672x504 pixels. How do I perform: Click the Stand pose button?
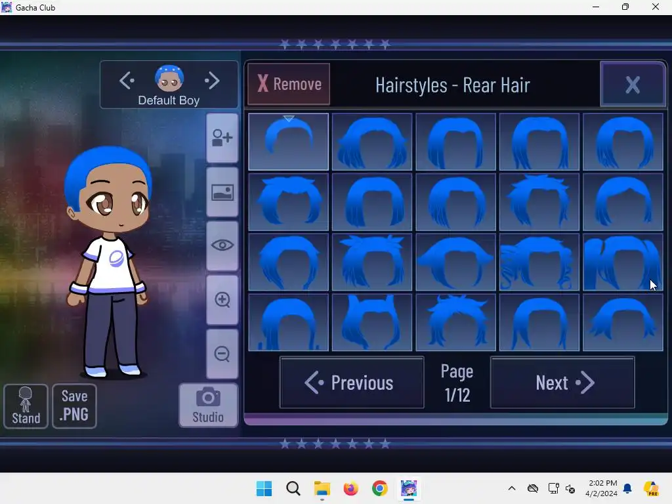(26, 406)
